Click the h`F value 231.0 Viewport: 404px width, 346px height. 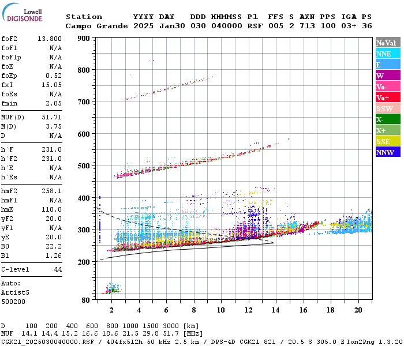[51, 149]
